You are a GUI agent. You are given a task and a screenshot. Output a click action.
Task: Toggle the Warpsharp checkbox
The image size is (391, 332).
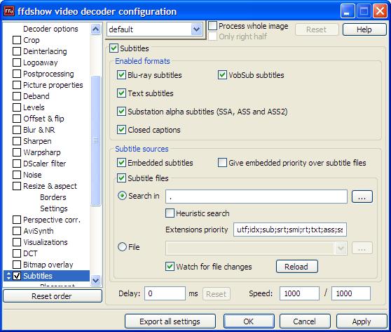pos(17,152)
